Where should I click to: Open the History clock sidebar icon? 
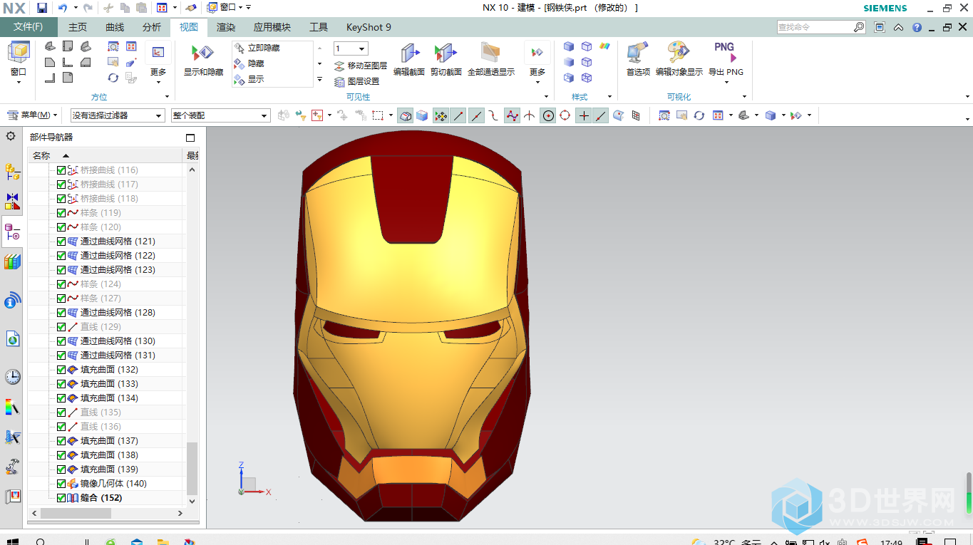click(12, 377)
